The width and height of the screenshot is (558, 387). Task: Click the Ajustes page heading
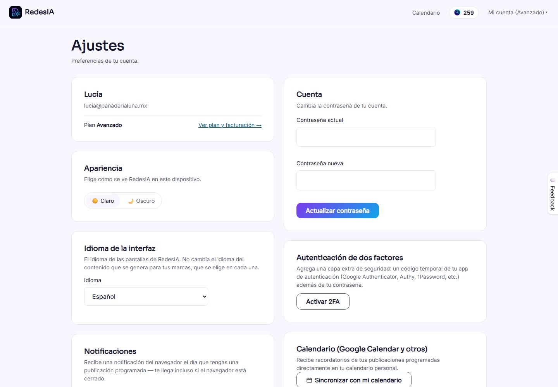98,46
